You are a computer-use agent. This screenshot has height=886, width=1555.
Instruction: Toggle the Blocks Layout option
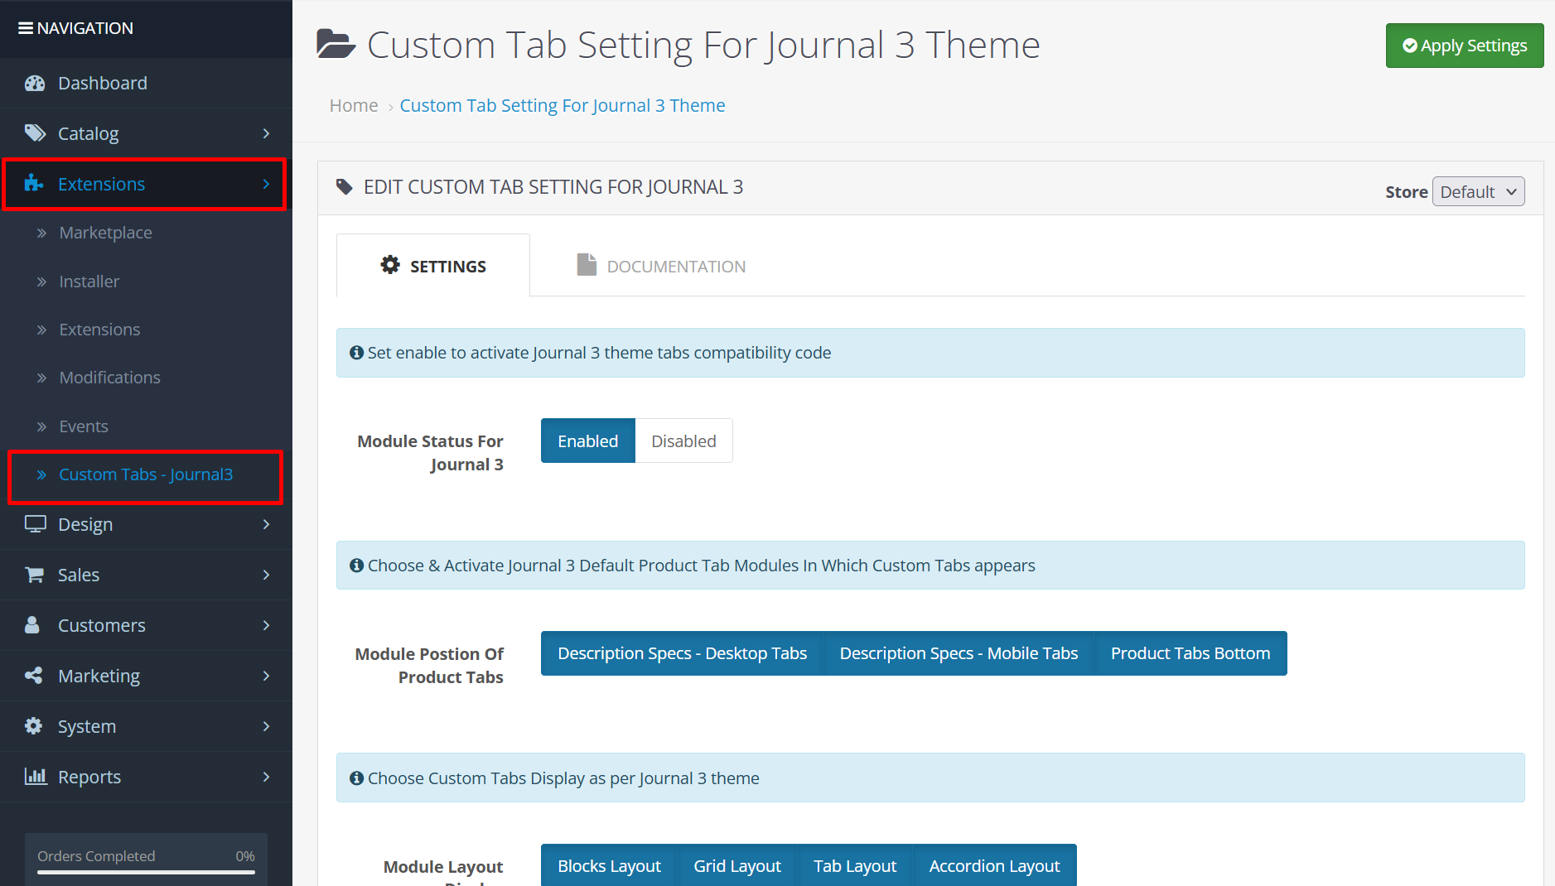click(609, 865)
